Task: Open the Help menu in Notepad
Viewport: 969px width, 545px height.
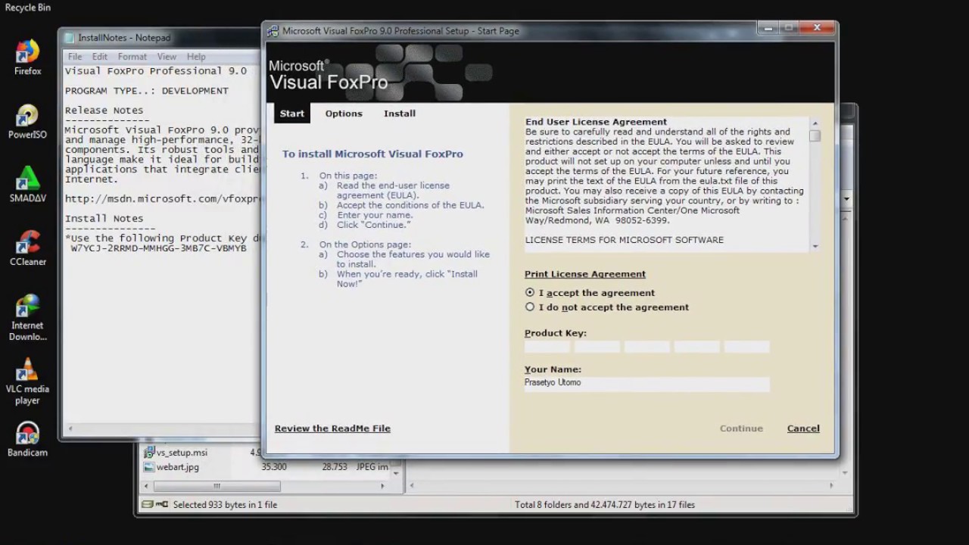Action: pyautogui.click(x=196, y=57)
